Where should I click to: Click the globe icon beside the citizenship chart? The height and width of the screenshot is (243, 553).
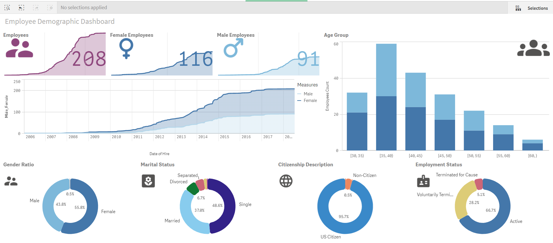286,181
